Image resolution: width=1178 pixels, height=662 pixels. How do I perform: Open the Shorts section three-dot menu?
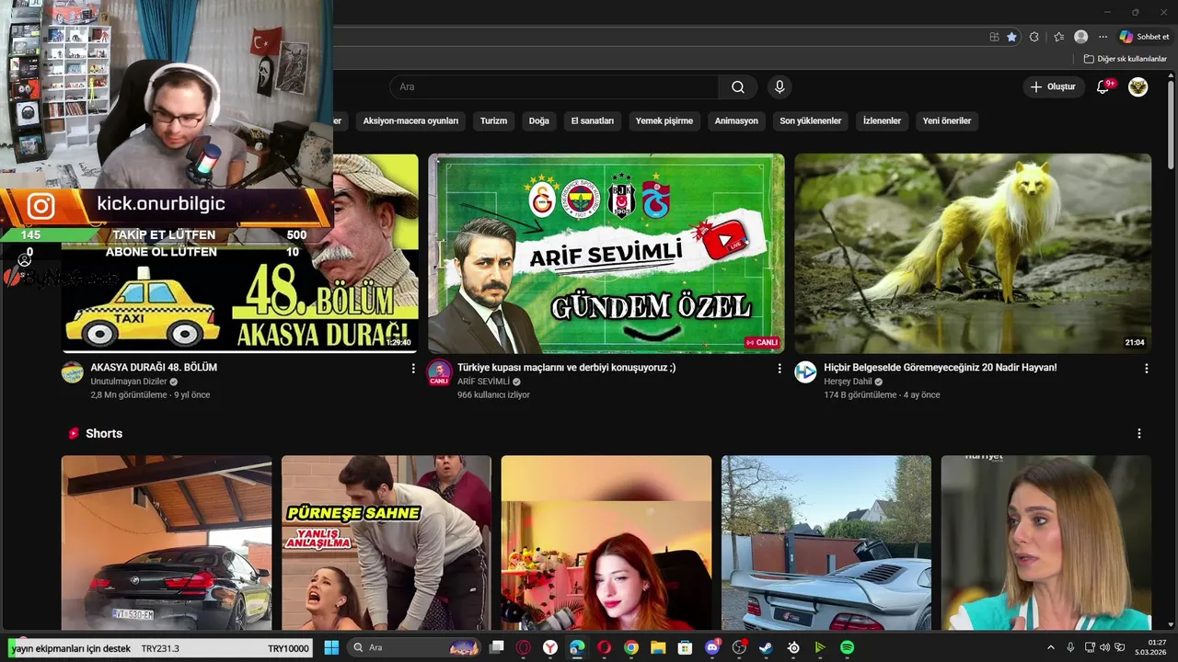pos(1138,433)
